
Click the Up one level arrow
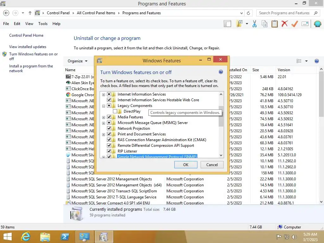tap(30, 13)
